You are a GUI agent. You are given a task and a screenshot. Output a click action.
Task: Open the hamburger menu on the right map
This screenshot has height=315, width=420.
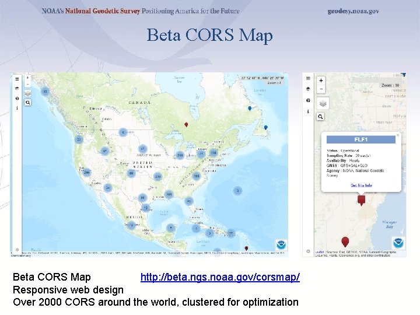coord(308,79)
